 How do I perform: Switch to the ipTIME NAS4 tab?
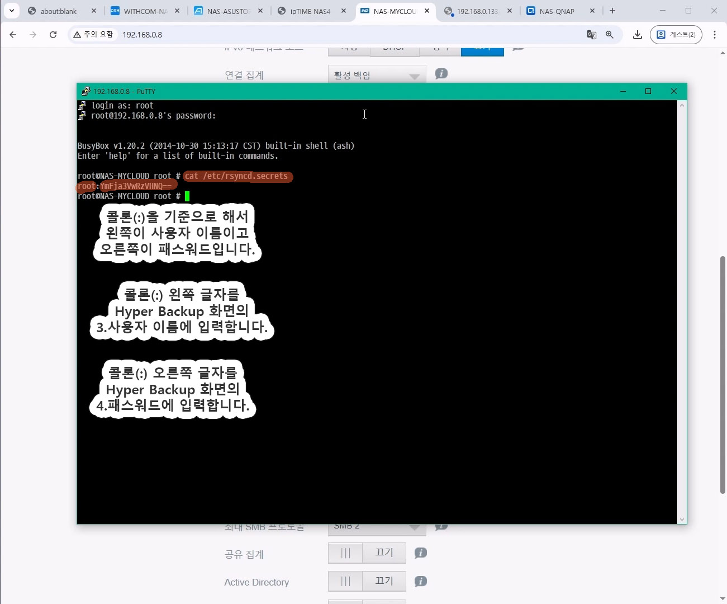point(310,11)
